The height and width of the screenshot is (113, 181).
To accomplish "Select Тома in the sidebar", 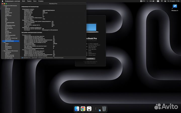I will 6,49.
